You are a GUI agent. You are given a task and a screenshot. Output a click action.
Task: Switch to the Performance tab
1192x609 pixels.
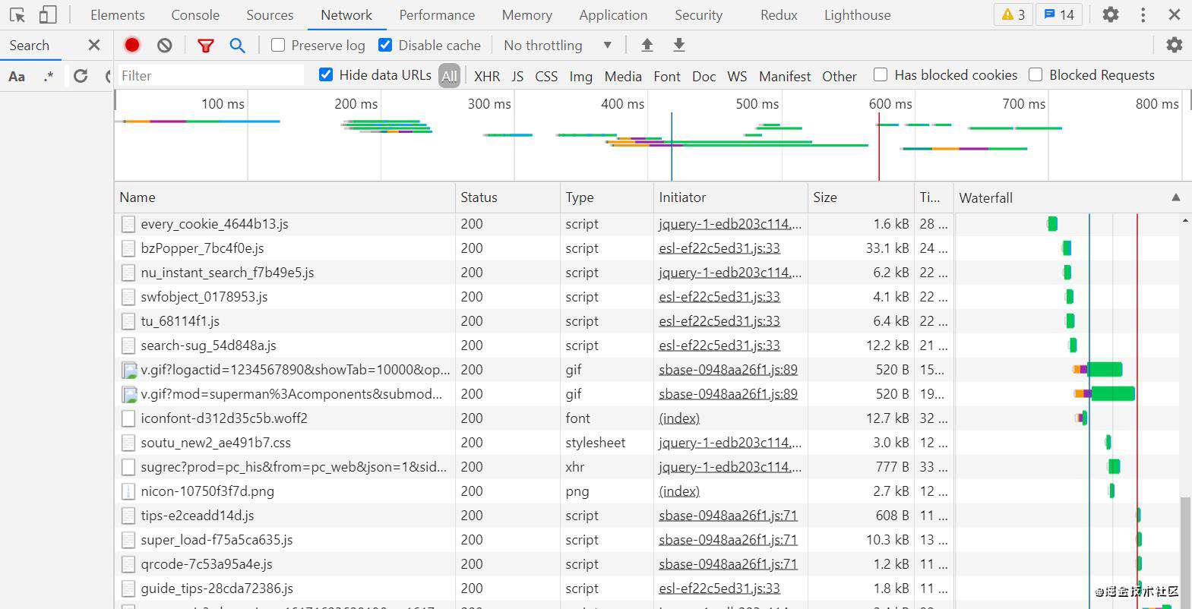click(437, 15)
